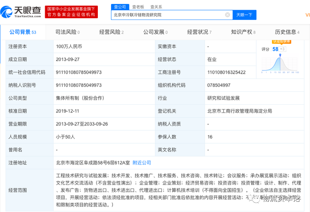Click the 曾用名 label cell
310x212 pixels.
(30, 150)
